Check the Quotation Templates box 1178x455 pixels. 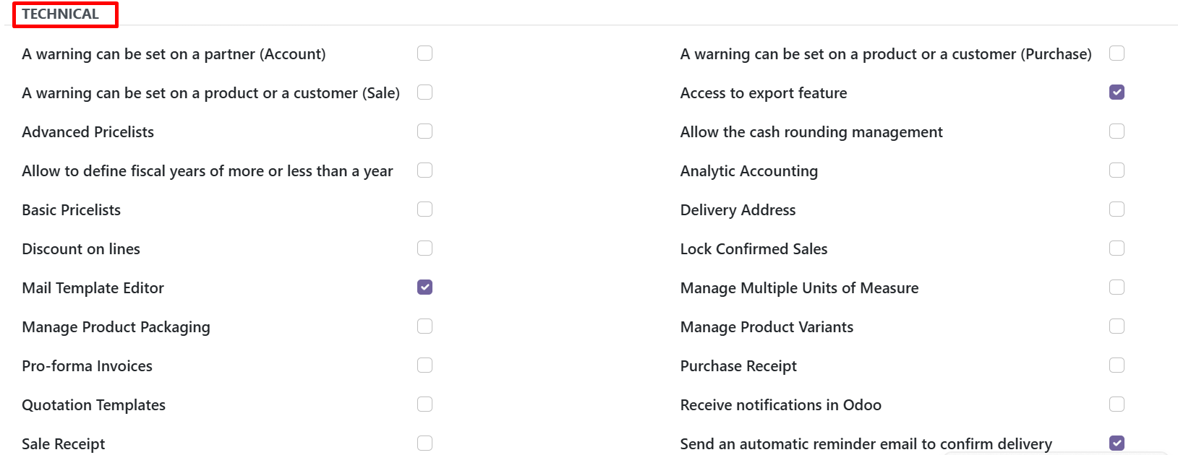point(424,404)
